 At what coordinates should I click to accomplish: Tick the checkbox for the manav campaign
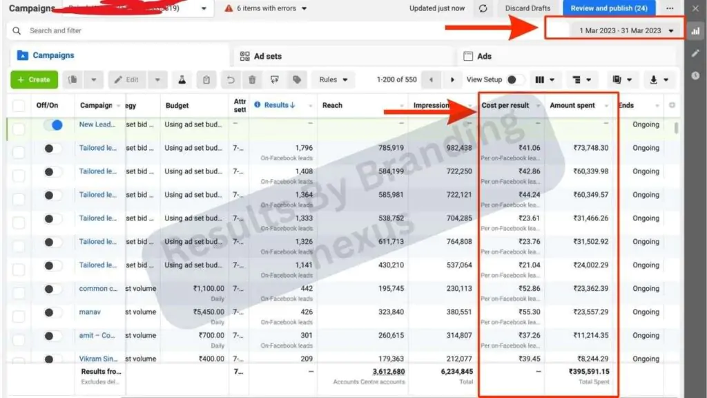click(19, 312)
